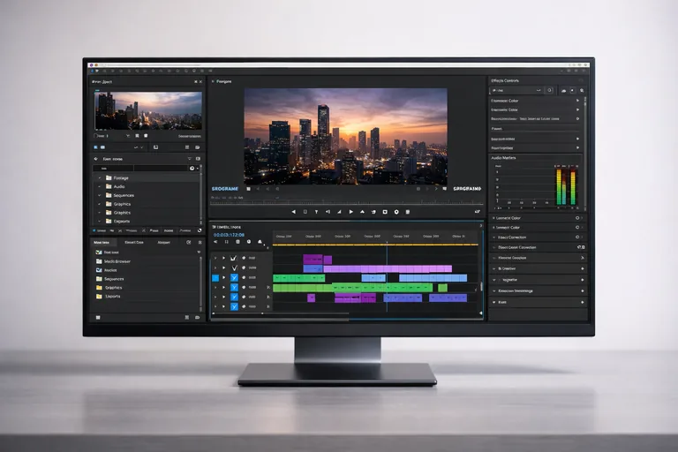This screenshot has height=452, width=678.
Task: Select the rightmost tab of the lower-left panel
Action: coord(164,242)
